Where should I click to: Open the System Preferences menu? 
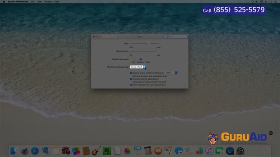[x=18, y=2]
